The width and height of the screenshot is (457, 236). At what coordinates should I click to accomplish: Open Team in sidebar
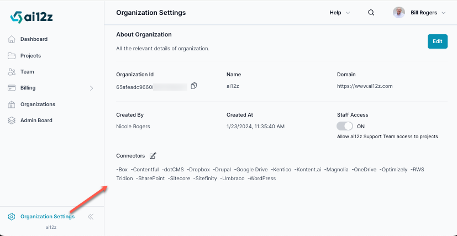point(27,72)
